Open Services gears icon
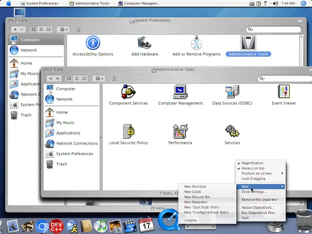 (232, 131)
